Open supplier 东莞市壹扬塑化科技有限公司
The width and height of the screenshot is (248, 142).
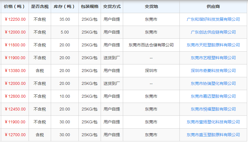(213, 122)
